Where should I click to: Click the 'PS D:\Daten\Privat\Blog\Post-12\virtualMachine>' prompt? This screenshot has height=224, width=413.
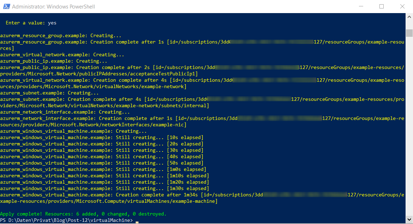click(66, 220)
